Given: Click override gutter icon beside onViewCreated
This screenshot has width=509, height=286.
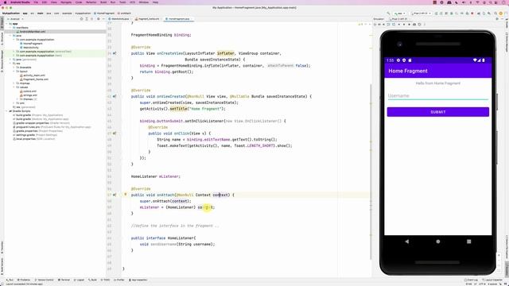Looking at the screenshot, I should [115, 96].
